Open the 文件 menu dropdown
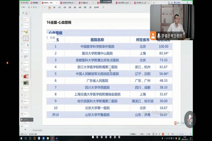Screen dimensions: 212x141 [23, 7]
